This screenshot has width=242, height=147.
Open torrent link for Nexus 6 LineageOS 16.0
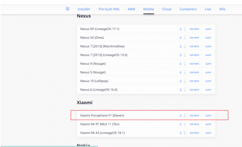pyautogui.click(x=194, y=90)
